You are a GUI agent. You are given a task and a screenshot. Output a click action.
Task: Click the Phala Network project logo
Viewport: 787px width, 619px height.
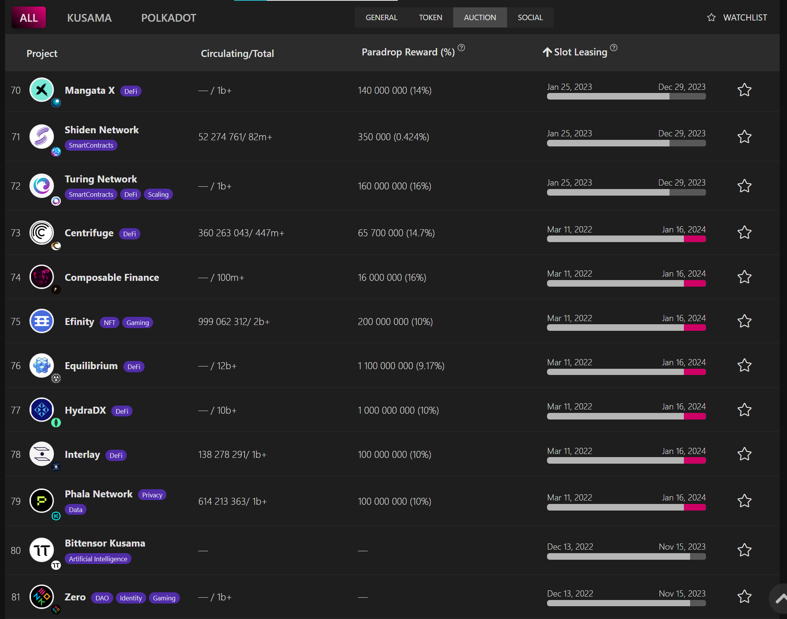pyautogui.click(x=41, y=500)
